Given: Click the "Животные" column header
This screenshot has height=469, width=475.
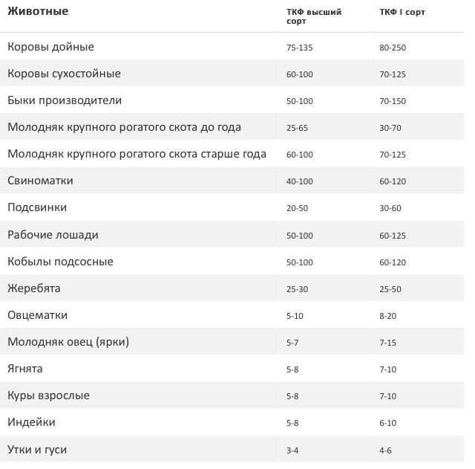Looking at the screenshot, I should (38, 12).
